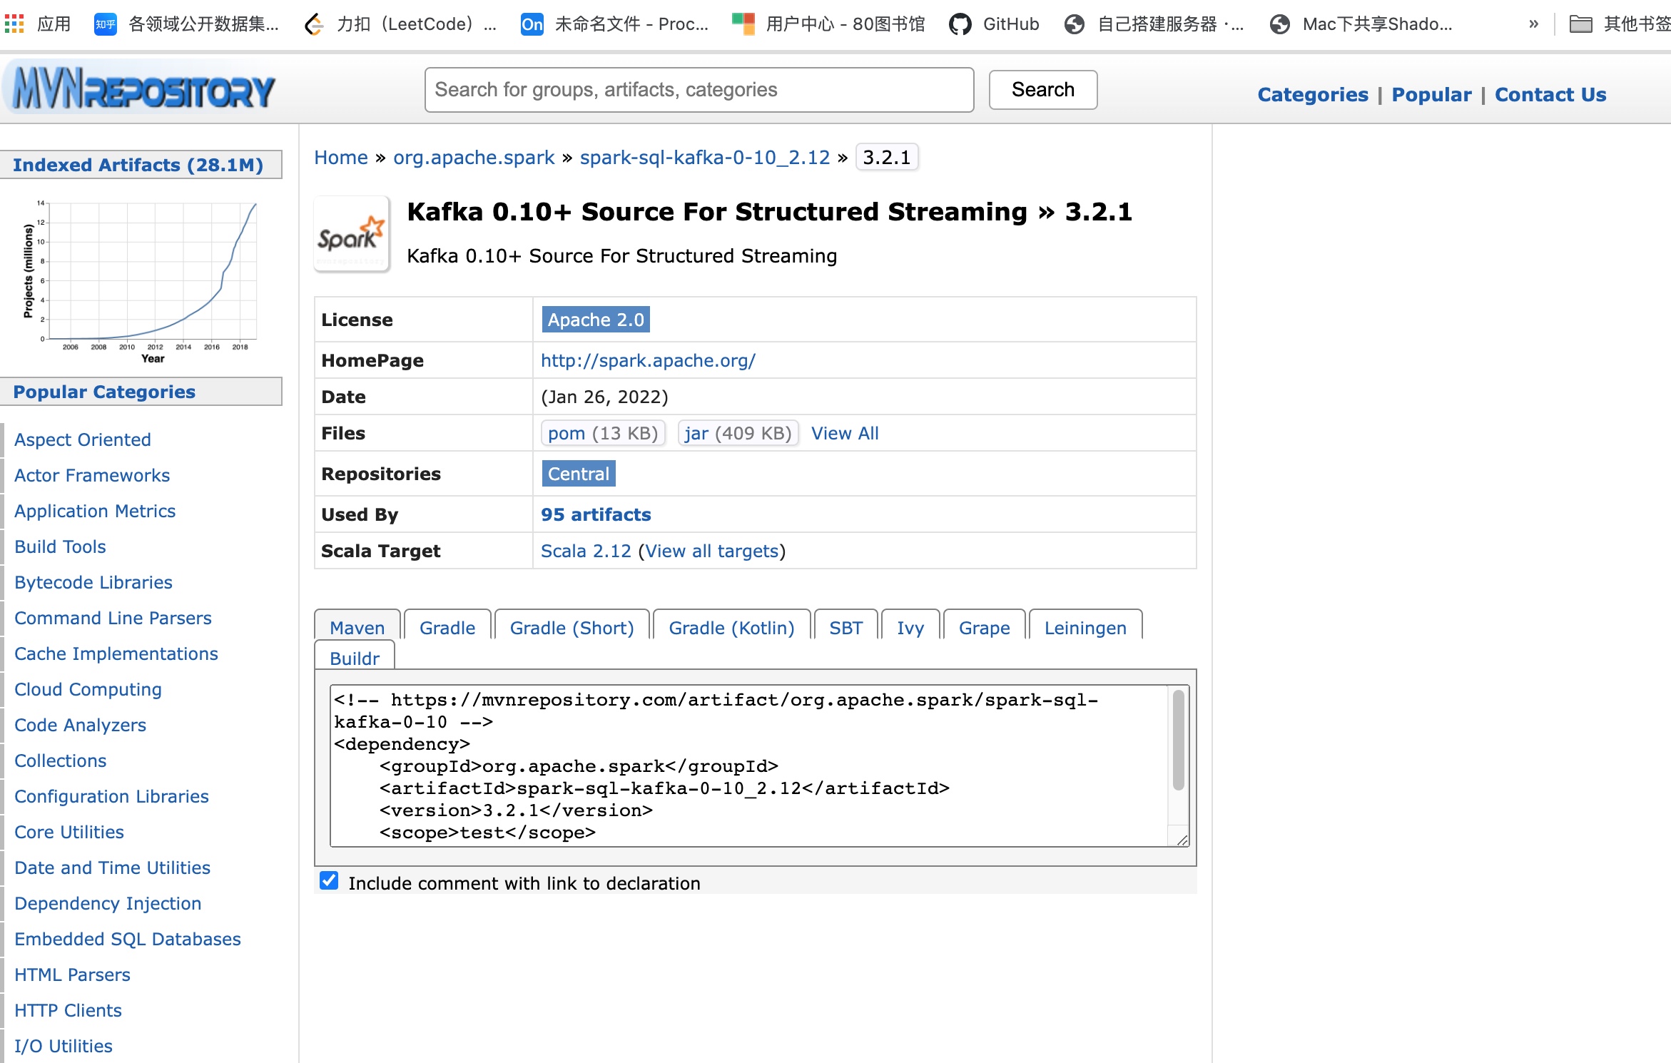Open the 95 artifacts usage link
The image size is (1671, 1063).
596,514
